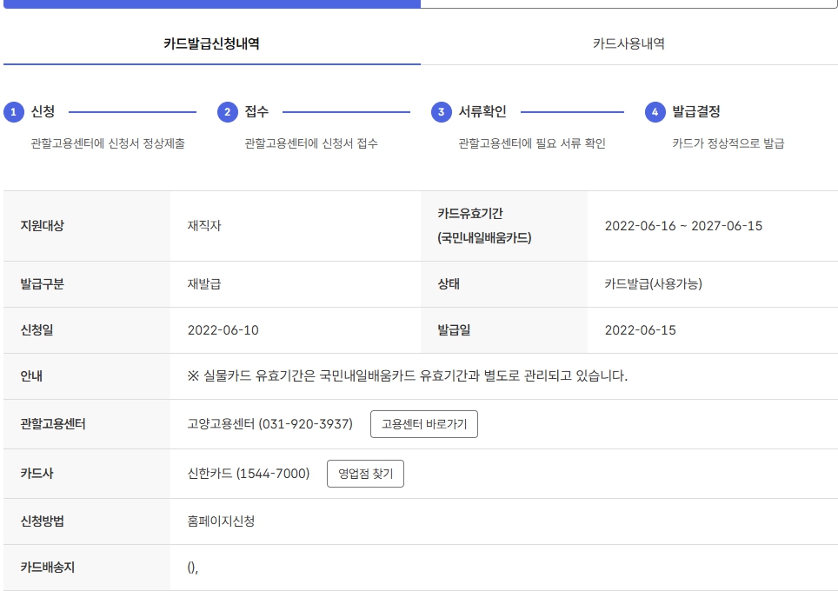This screenshot has height=591, width=838.
Task: Click the blue progress bar at top
Action: 209,4
